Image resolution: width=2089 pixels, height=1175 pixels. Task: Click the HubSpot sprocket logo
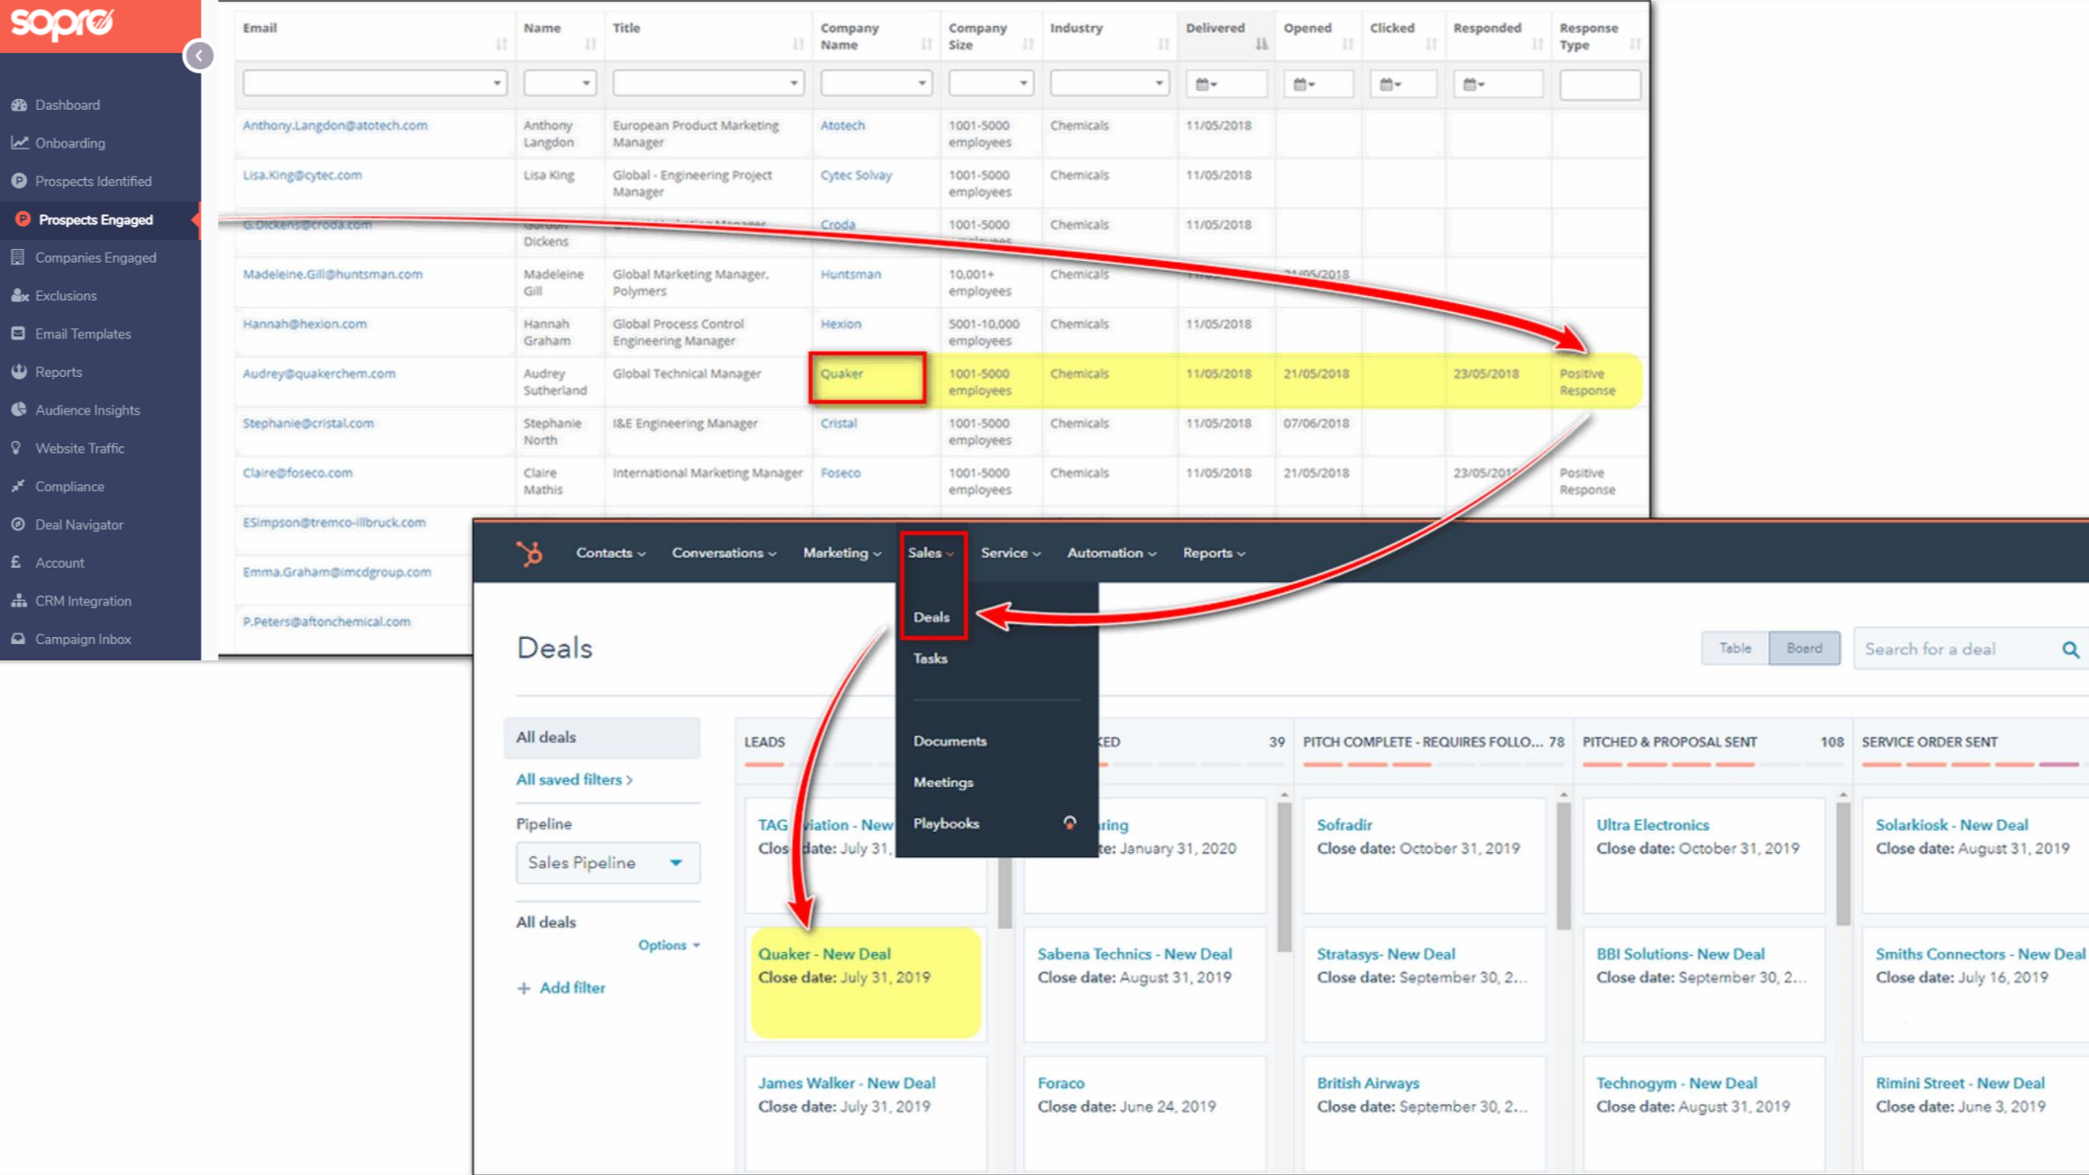coord(530,552)
